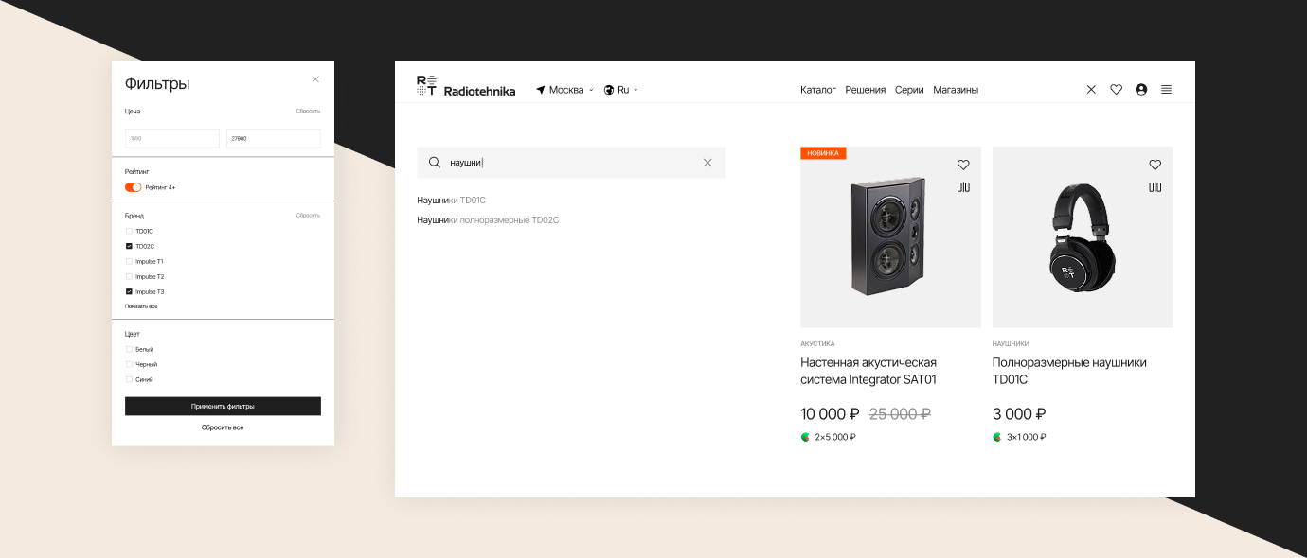Image resolution: width=1307 pixels, height=558 pixels.
Task: Toggle the Рейтинг 4+ switch
Action: [133, 187]
